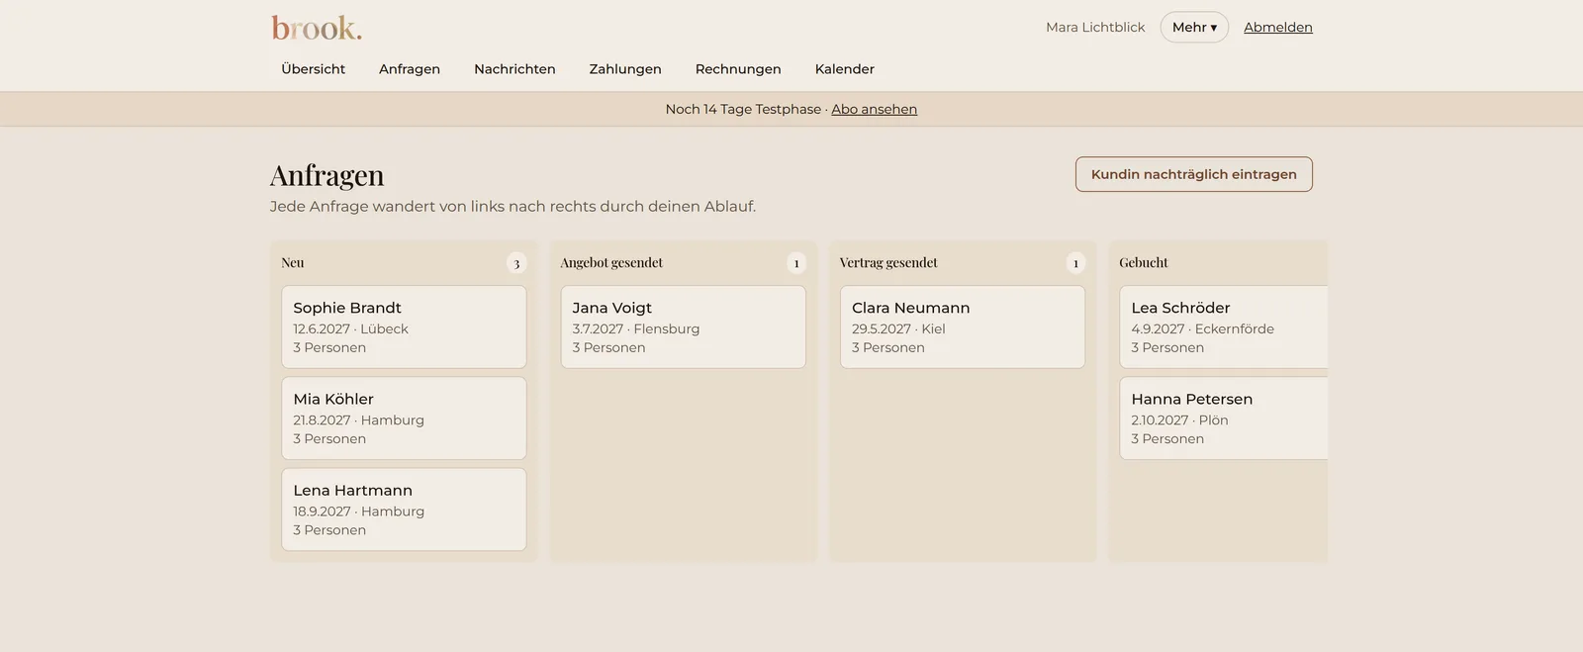The image size is (1583, 652).
Task: Open the Kalender tab
Action: pyautogui.click(x=845, y=69)
